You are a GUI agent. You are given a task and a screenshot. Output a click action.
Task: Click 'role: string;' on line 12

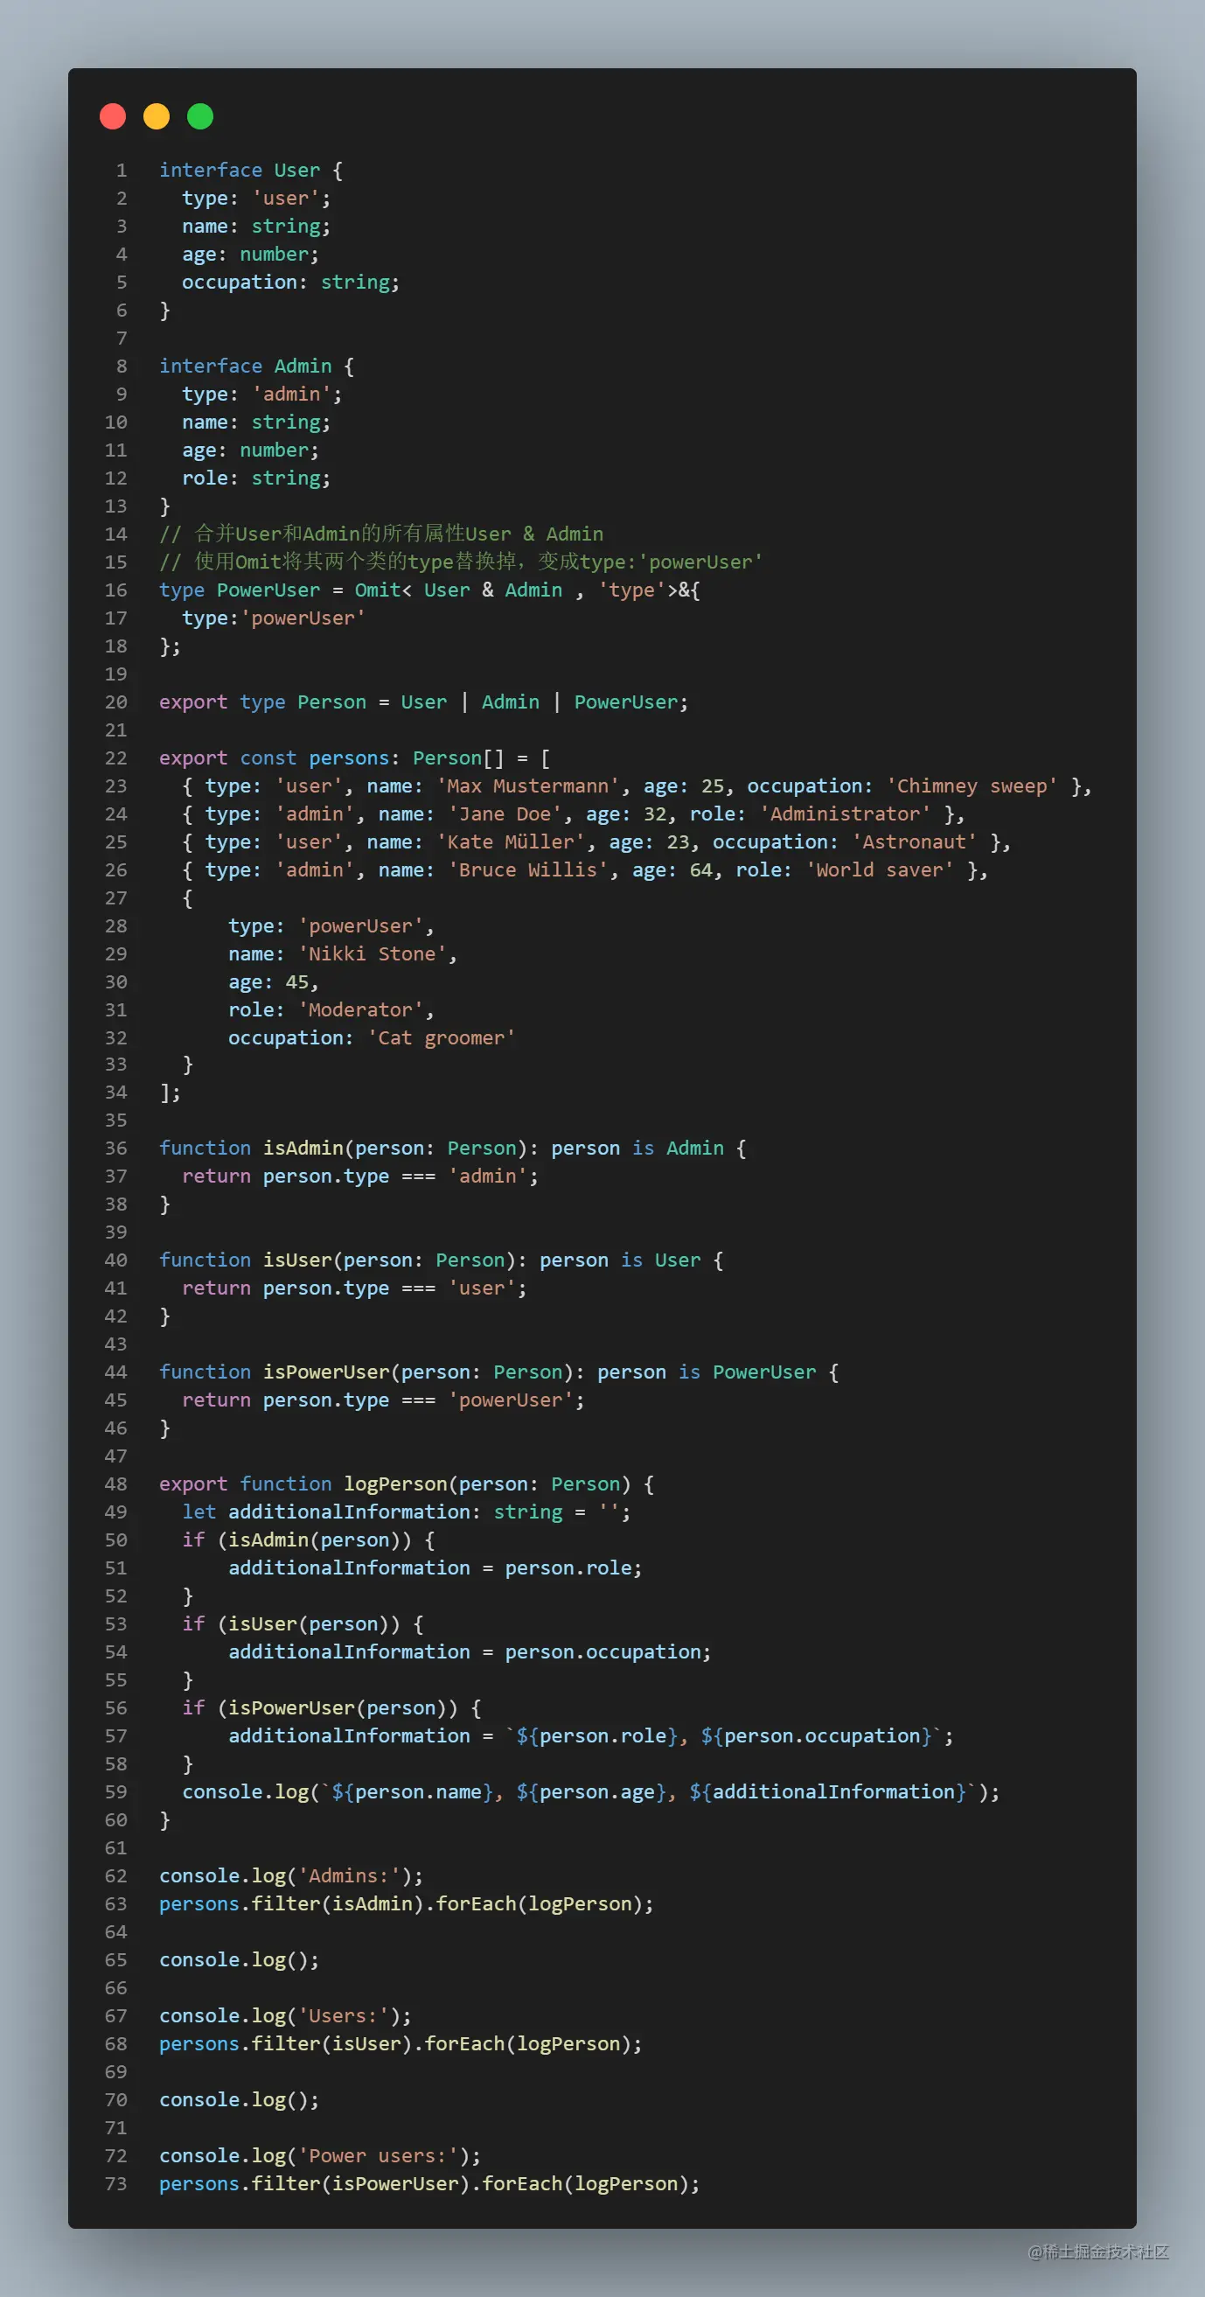coord(257,478)
